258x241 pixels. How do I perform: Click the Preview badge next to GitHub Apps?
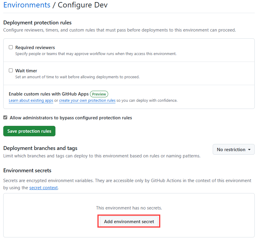(x=99, y=94)
